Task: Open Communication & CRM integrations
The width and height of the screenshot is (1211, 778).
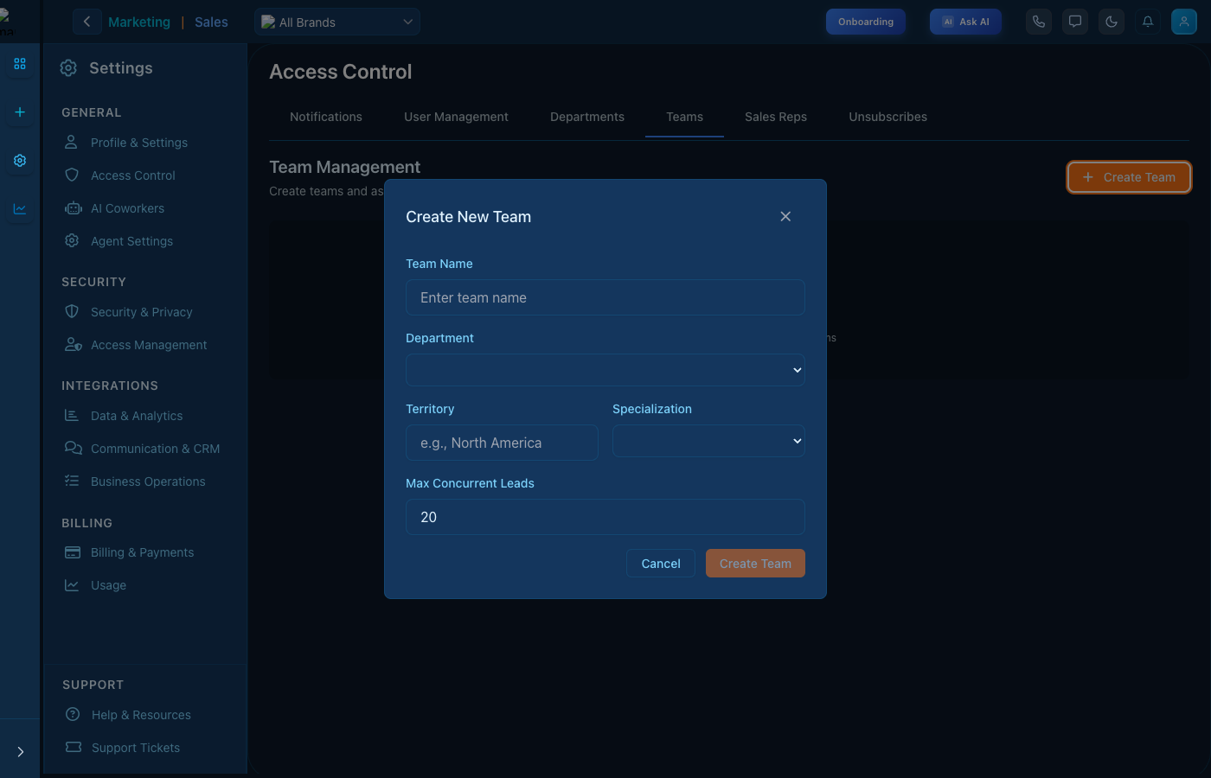Action: tap(156, 449)
